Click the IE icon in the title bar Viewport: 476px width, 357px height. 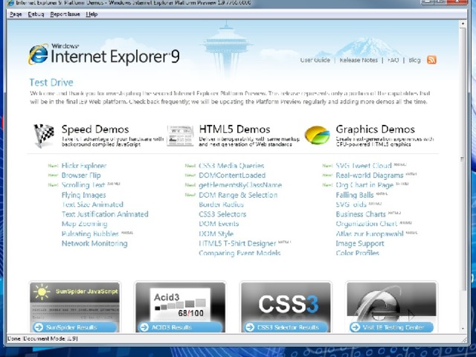(x=10, y=3)
